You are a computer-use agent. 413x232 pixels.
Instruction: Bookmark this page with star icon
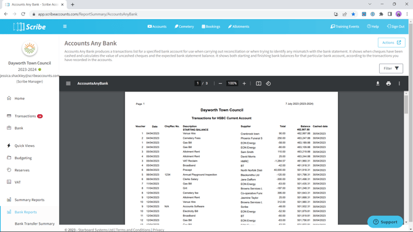click(353, 14)
